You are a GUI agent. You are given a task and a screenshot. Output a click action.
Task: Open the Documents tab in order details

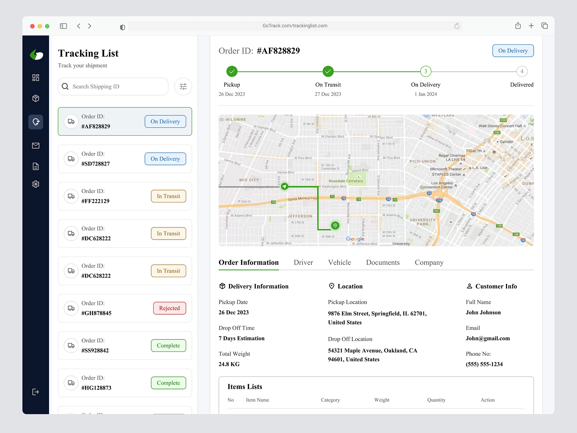click(x=383, y=262)
